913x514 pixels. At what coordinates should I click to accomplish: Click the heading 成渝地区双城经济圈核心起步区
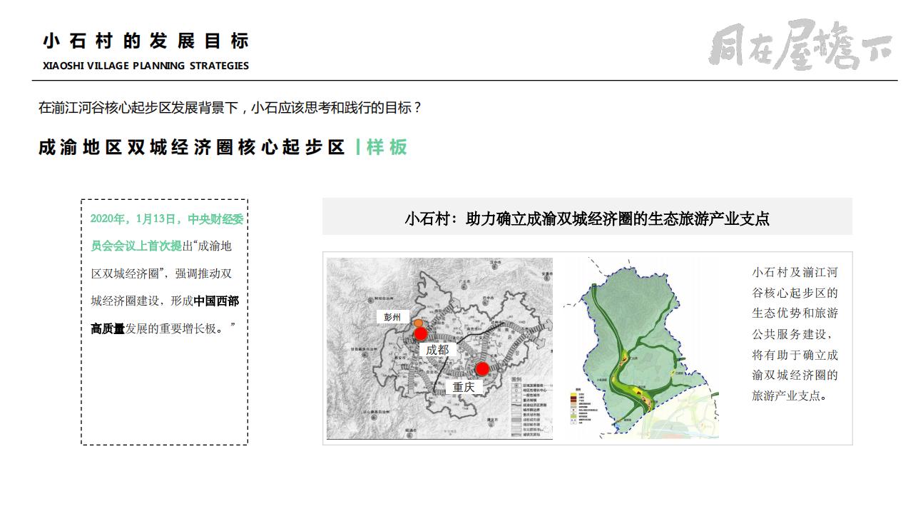click(x=192, y=148)
